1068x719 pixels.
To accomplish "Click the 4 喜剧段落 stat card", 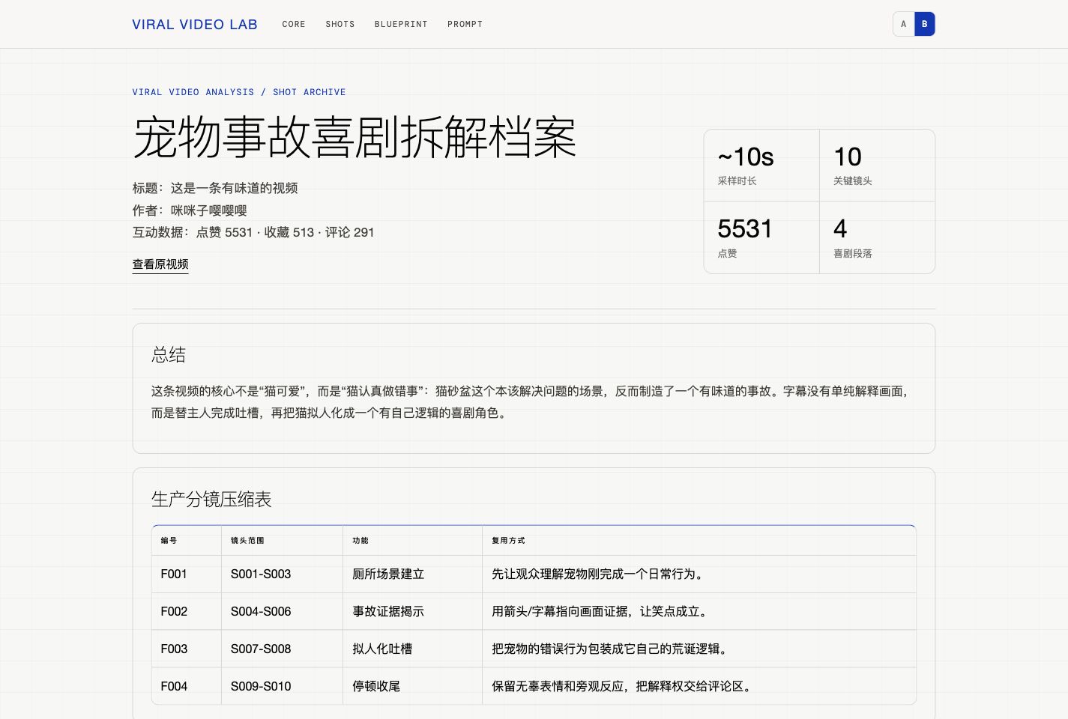I will click(x=877, y=237).
